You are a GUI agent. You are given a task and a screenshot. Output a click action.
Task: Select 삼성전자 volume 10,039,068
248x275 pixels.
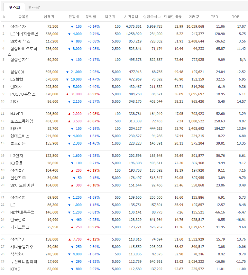(195, 26)
